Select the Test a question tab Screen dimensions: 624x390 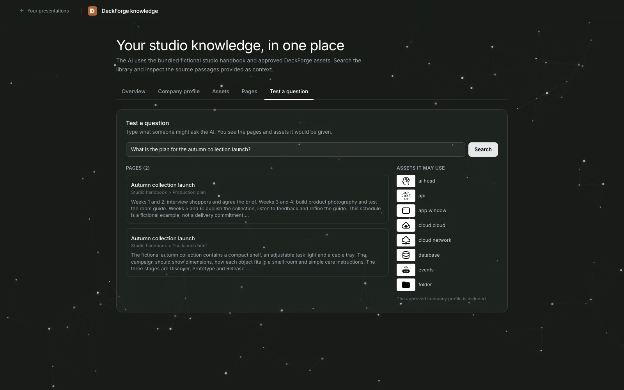click(x=289, y=91)
